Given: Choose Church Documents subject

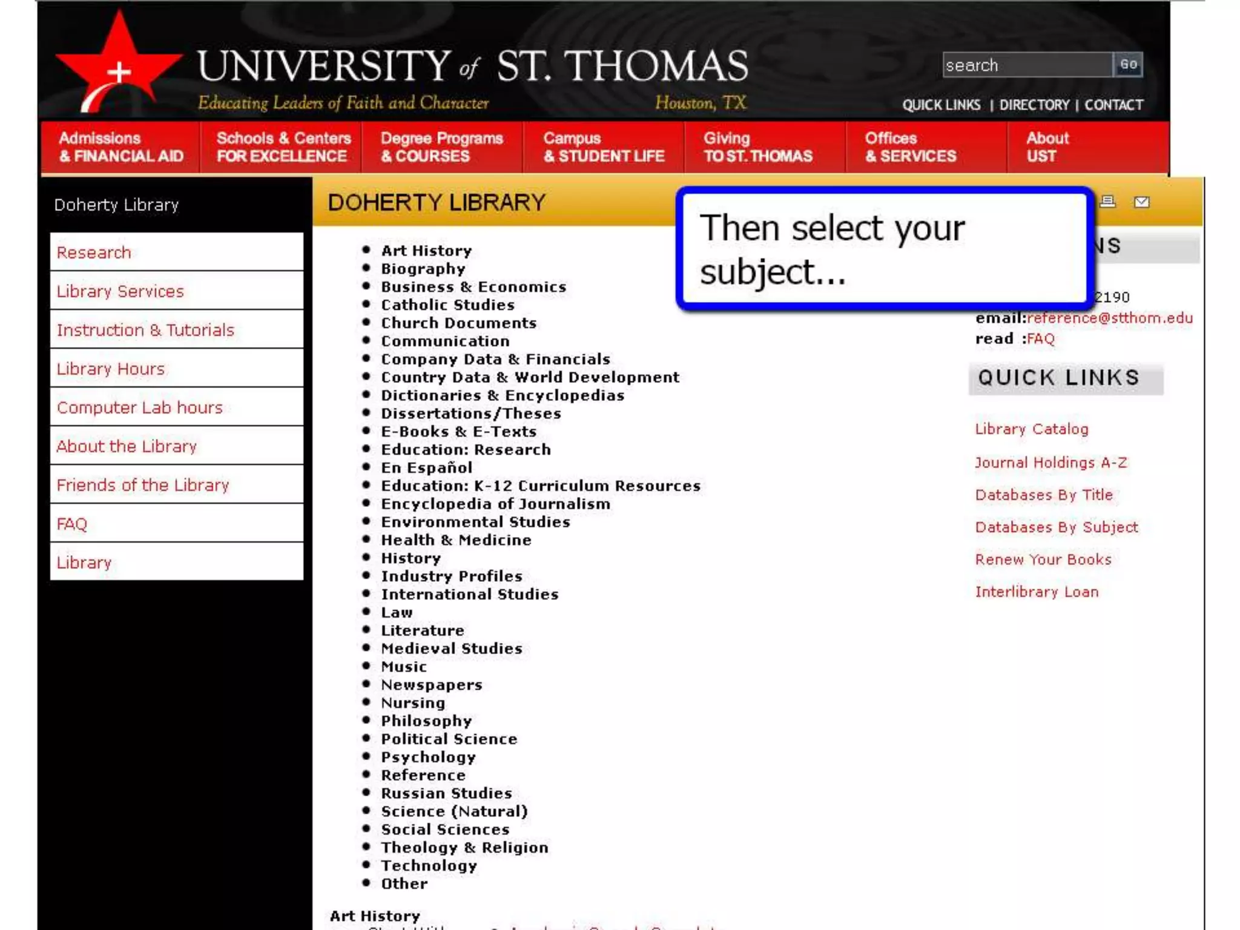Looking at the screenshot, I should pyautogui.click(x=458, y=323).
